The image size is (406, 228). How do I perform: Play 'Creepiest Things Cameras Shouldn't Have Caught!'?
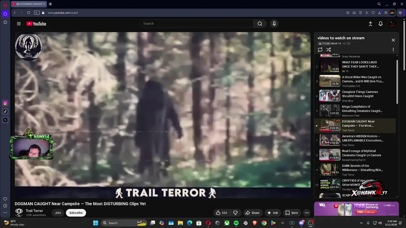point(355,96)
